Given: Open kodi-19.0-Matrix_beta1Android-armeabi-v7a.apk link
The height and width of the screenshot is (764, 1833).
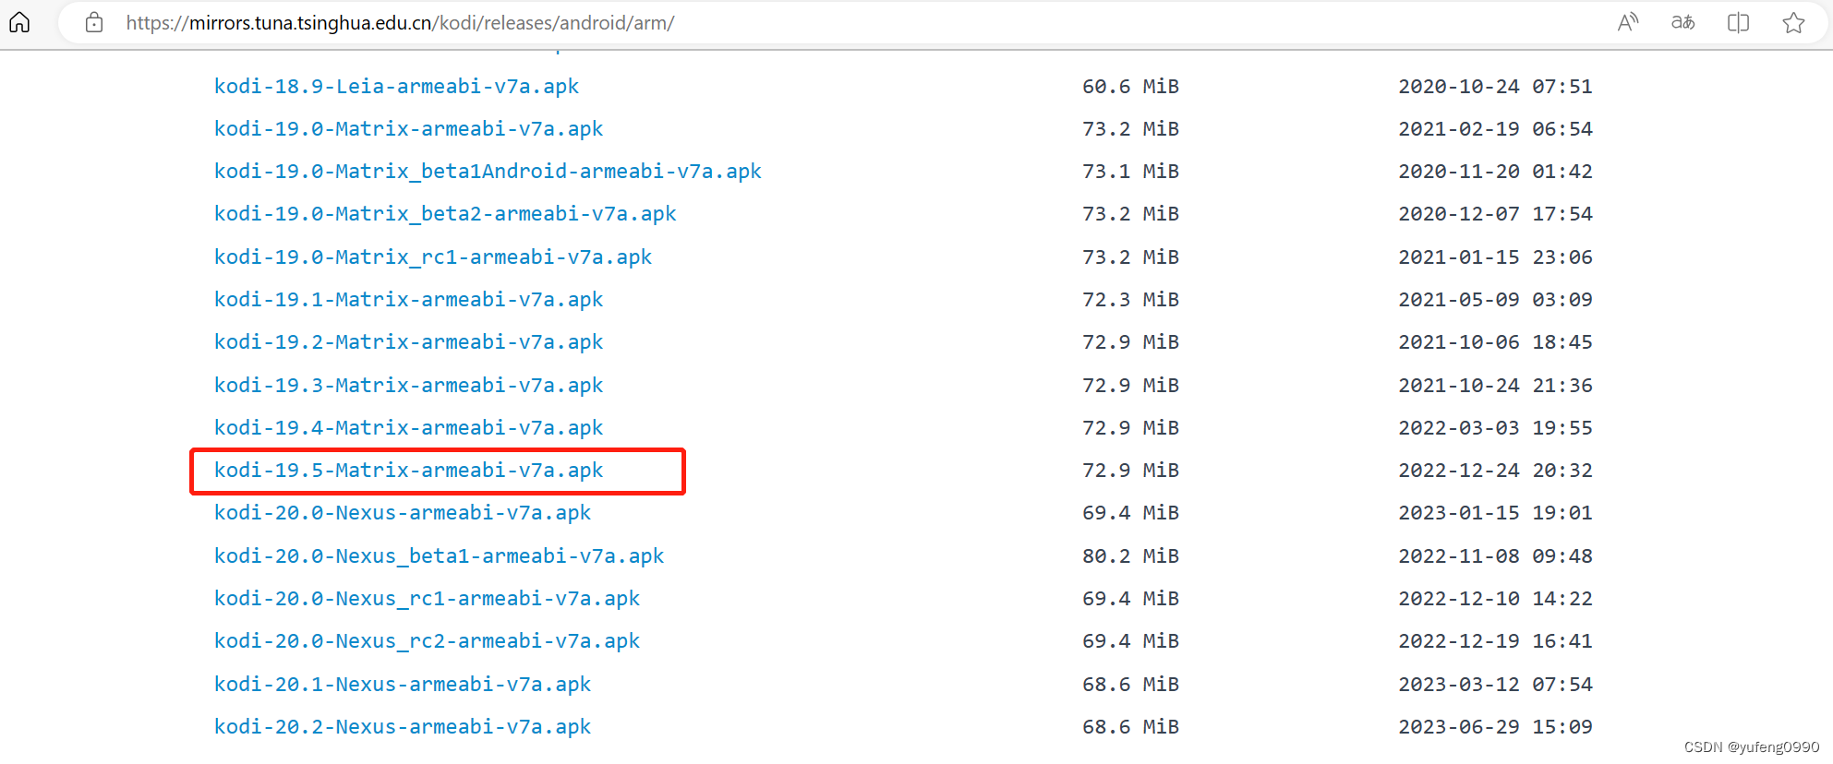Looking at the screenshot, I should pos(488,171).
